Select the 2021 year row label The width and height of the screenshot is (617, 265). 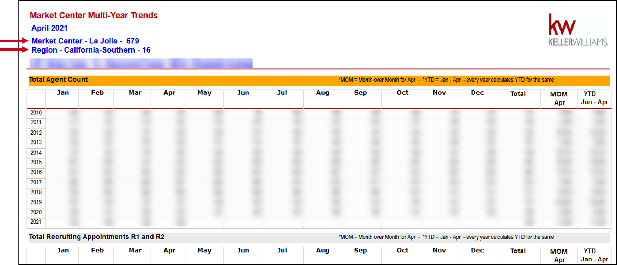pyautogui.click(x=36, y=222)
